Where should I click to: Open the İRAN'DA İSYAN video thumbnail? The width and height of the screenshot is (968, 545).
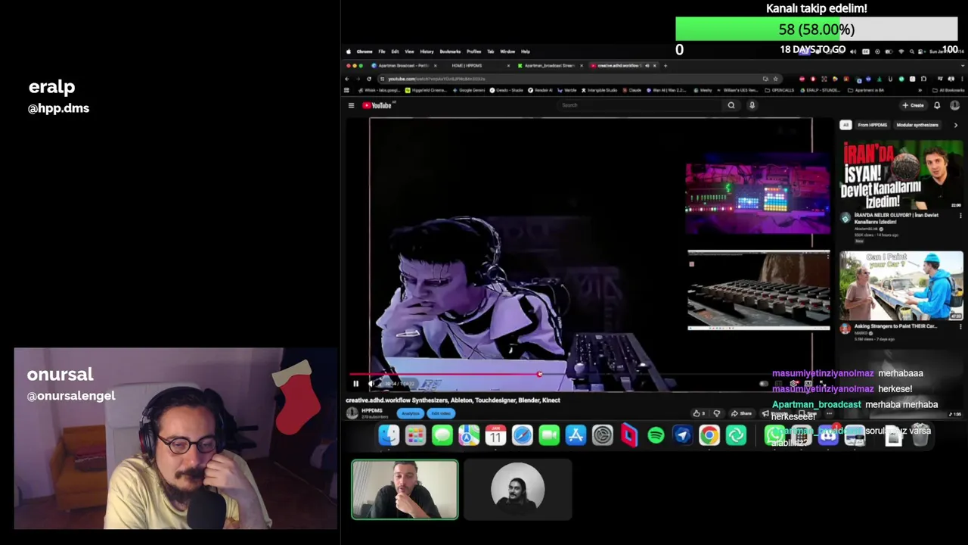pyautogui.click(x=901, y=174)
